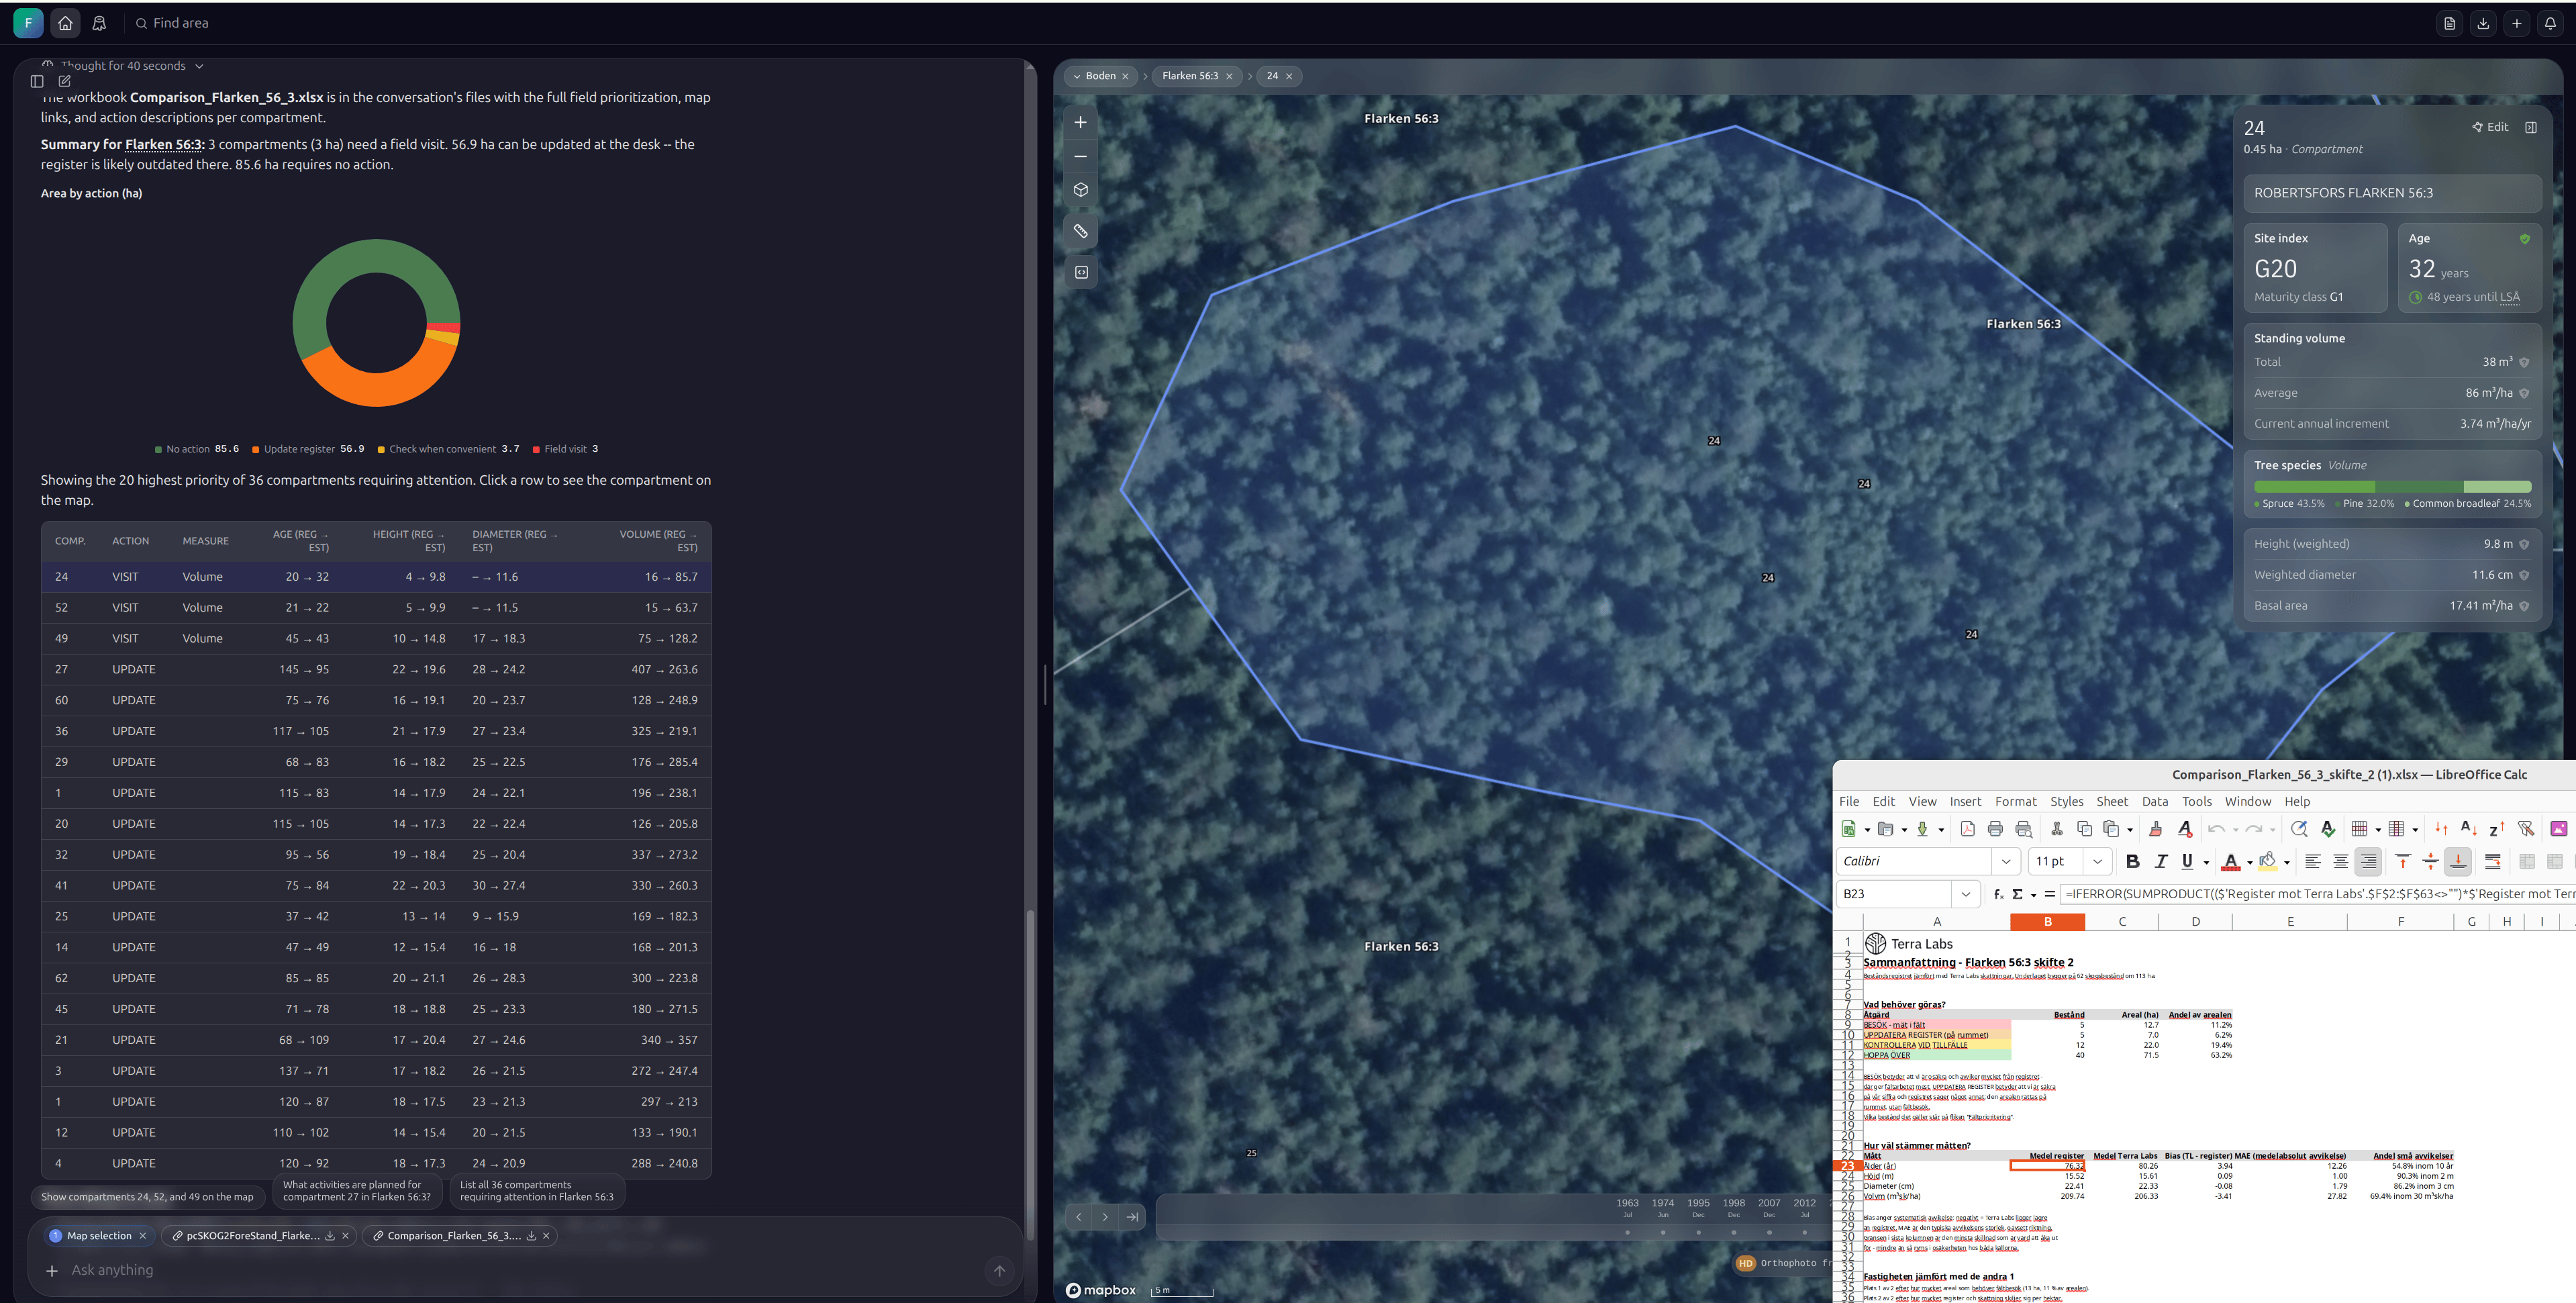Zoom out of the map with the minus button
The height and width of the screenshot is (1303, 2576).
[x=1080, y=156]
